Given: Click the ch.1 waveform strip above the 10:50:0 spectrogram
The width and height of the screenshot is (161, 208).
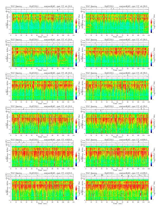Looking at the screenshot, I should tap(117, 143).
